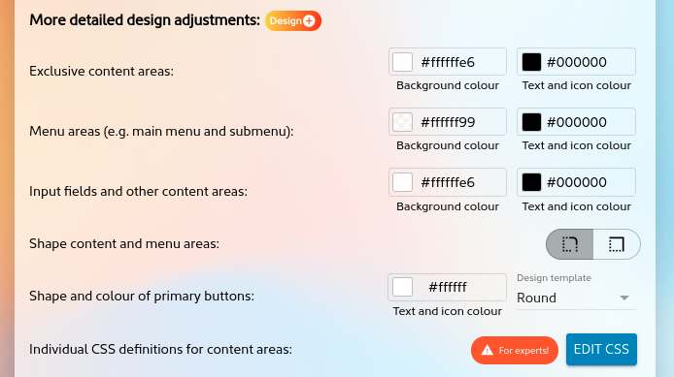Edit the primary buttons #ffffff hex field
Image resolution: width=674 pixels, height=377 pixels.
[448, 287]
